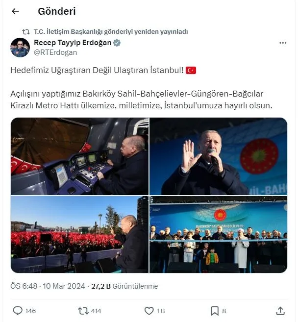Image resolution: width=298 pixels, height=322 pixels.
Task: Click the post timestamp ÖS 6:48
Action: pos(24,286)
